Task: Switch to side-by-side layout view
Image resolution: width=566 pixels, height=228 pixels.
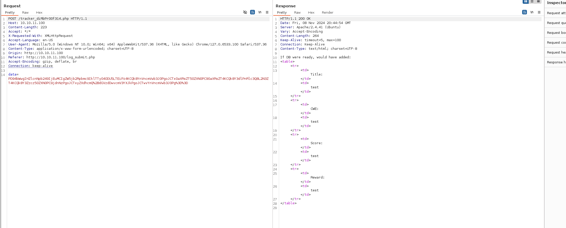Action: (526, 2)
